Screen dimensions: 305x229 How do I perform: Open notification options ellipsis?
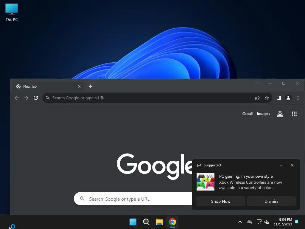280,165
